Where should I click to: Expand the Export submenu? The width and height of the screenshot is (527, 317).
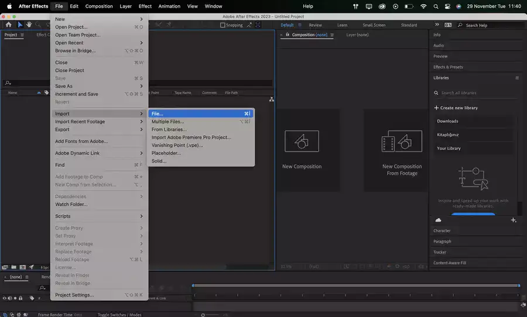[99, 129]
